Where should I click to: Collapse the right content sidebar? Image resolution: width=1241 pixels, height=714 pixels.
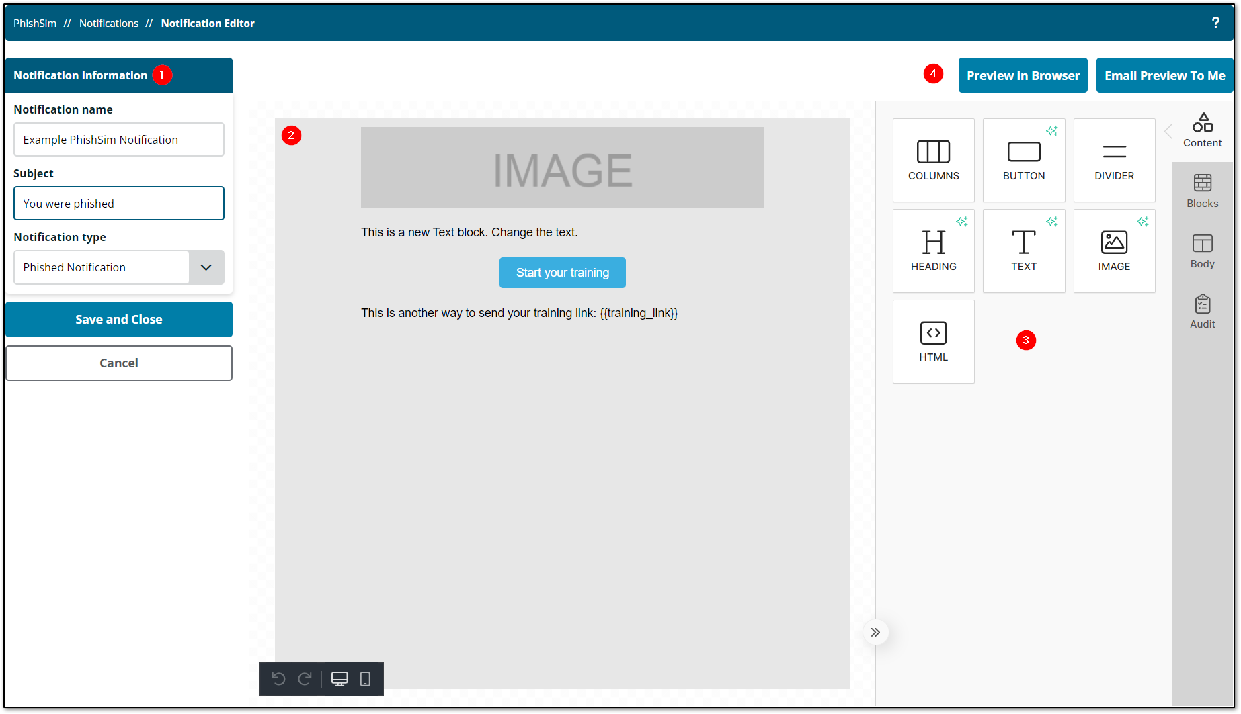coord(875,632)
